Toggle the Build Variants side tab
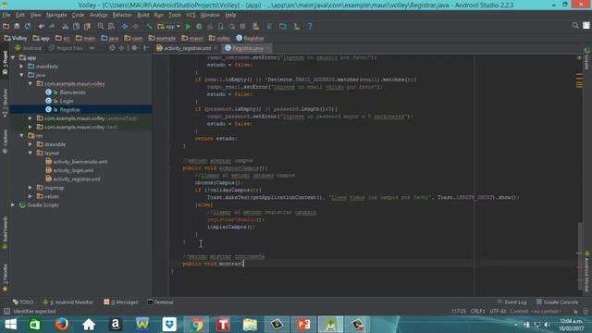 click(5, 232)
